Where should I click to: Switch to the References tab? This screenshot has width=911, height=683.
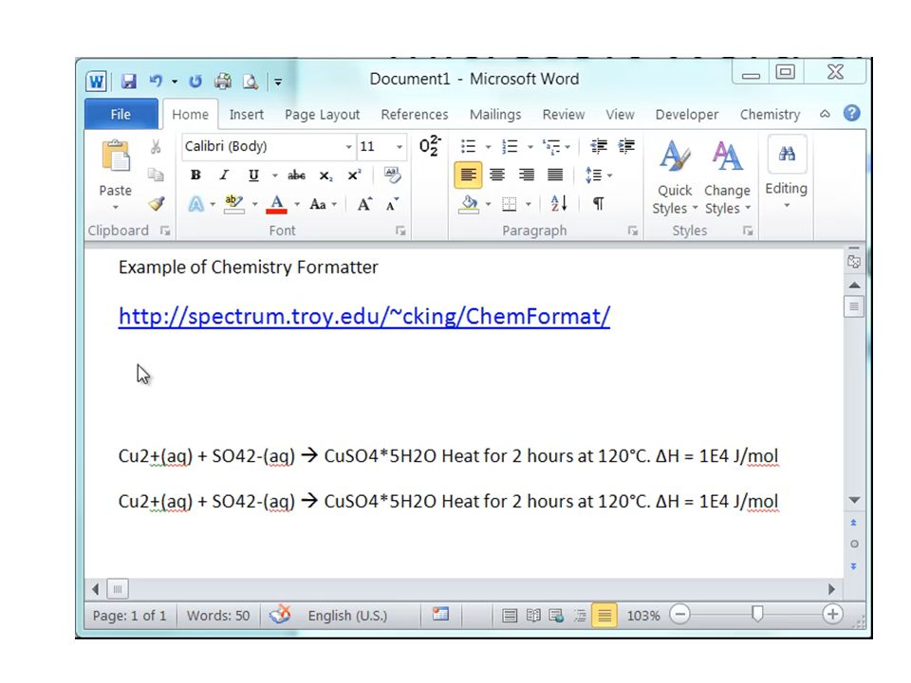point(415,115)
